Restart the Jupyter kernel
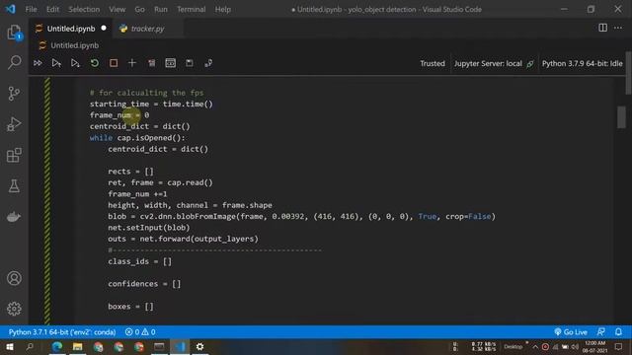Screen dimensions: 632x355 click(95, 63)
